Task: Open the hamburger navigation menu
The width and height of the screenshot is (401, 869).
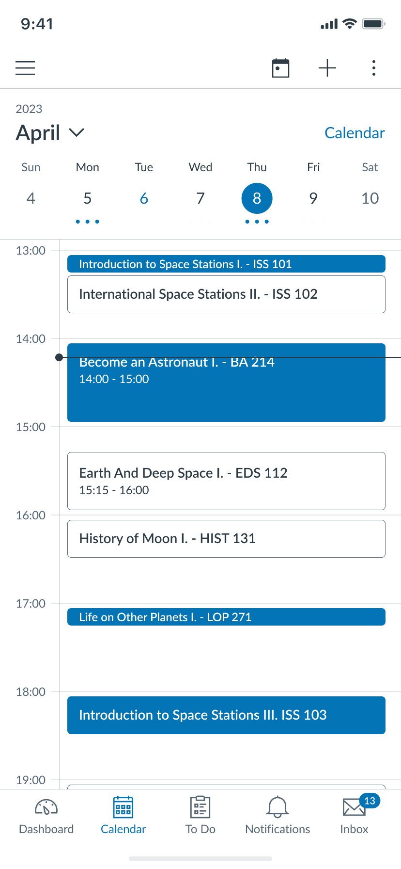Action: tap(25, 68)
